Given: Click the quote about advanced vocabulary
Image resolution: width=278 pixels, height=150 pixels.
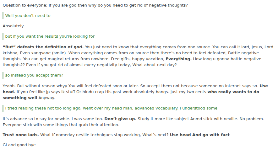Looking at the screenshot, I should tap(111, 108).
